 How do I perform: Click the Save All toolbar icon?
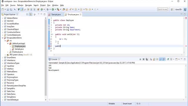11,9
